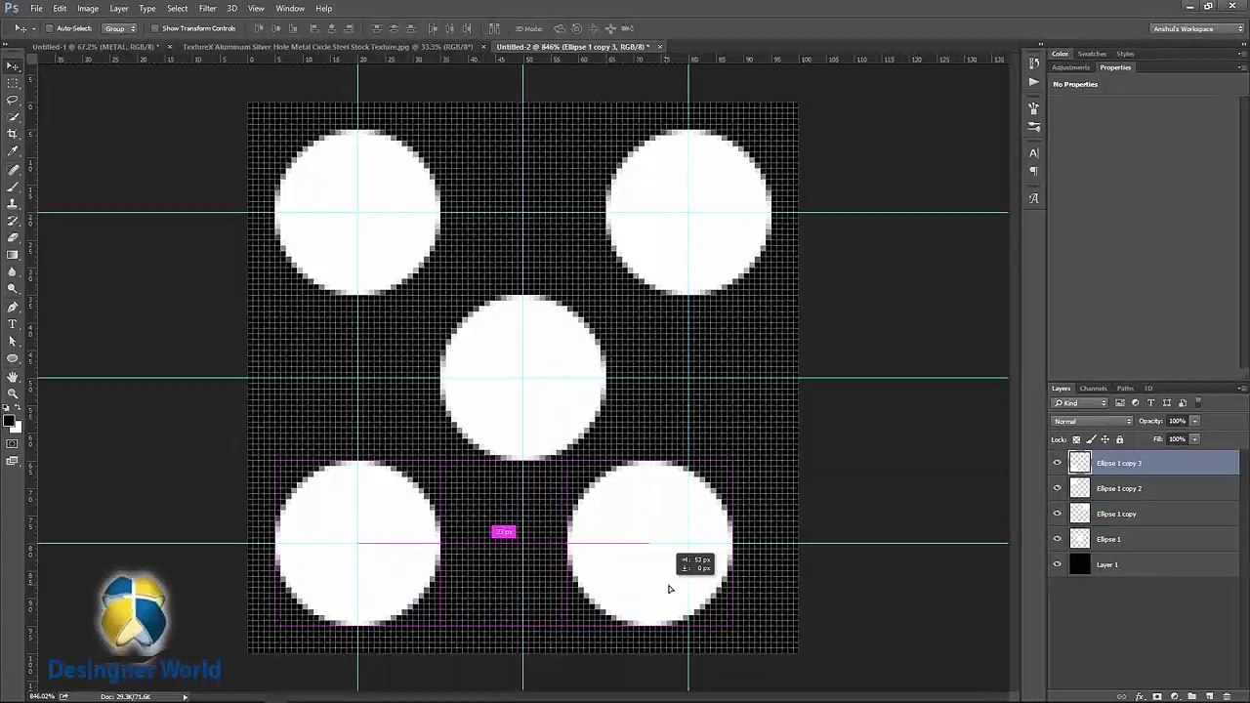Switch to TextureX Aluminum texture document tab
The image size is (1250, 703).
[x=328, y=47]
